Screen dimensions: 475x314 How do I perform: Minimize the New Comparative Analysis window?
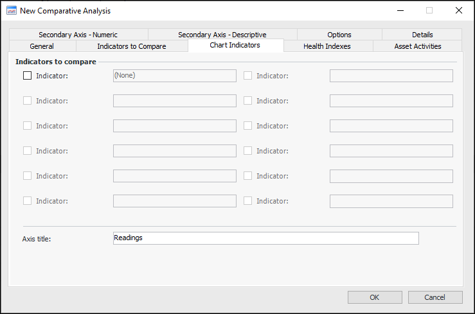[400, 10]
